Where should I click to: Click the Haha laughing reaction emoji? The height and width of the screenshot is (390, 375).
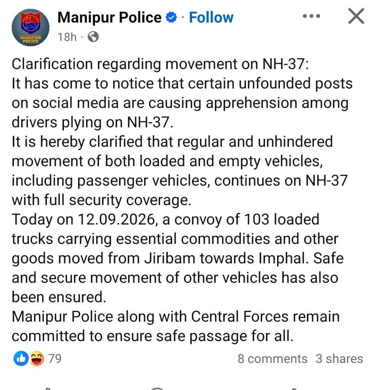37,358
